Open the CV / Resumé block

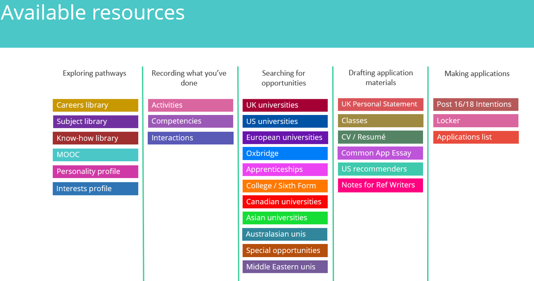click(x=380, y=137)
